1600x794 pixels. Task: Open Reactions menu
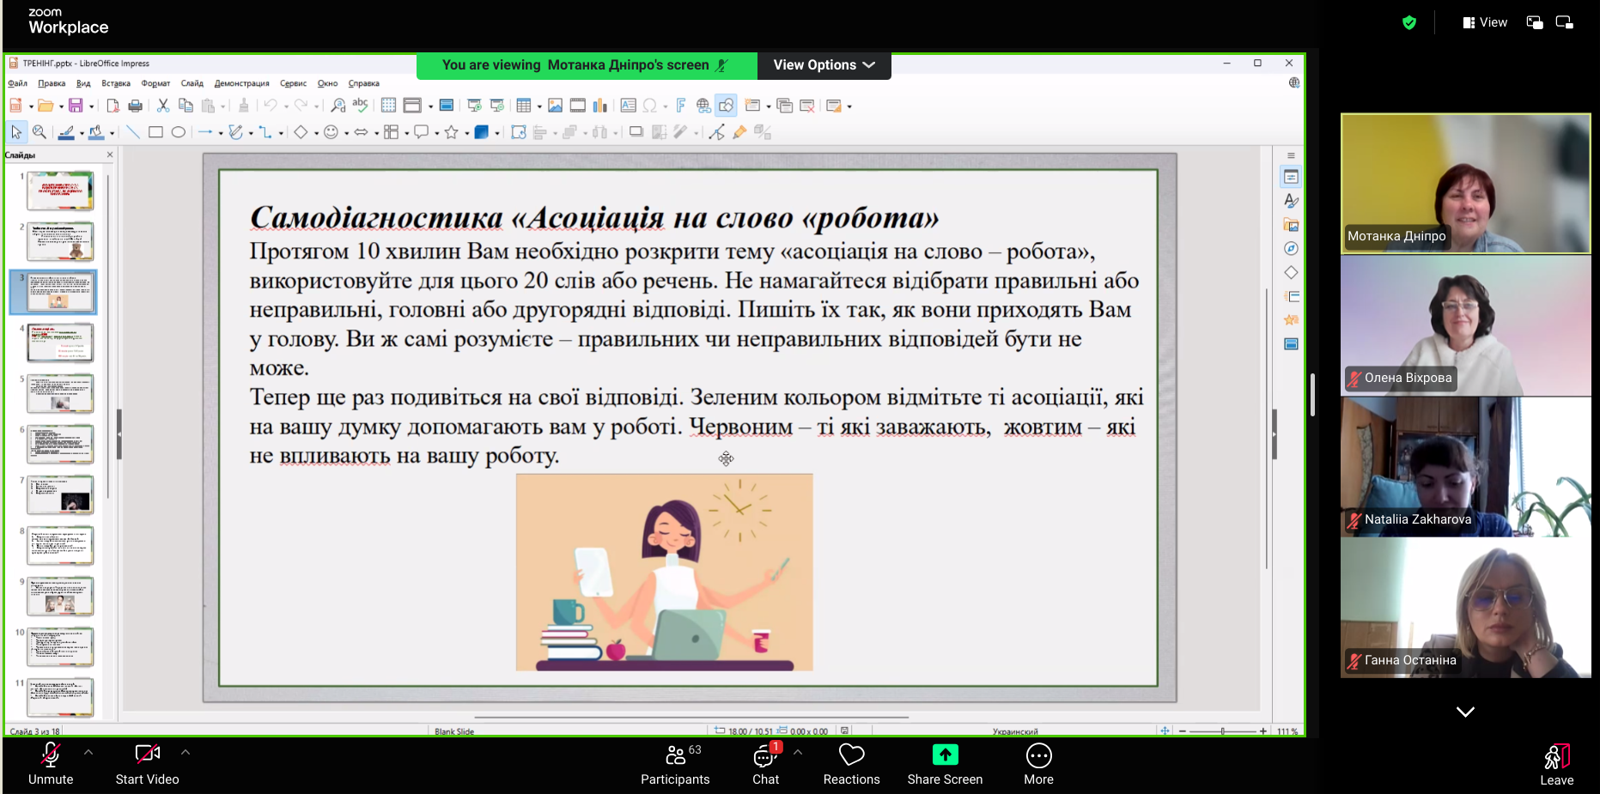851,763
